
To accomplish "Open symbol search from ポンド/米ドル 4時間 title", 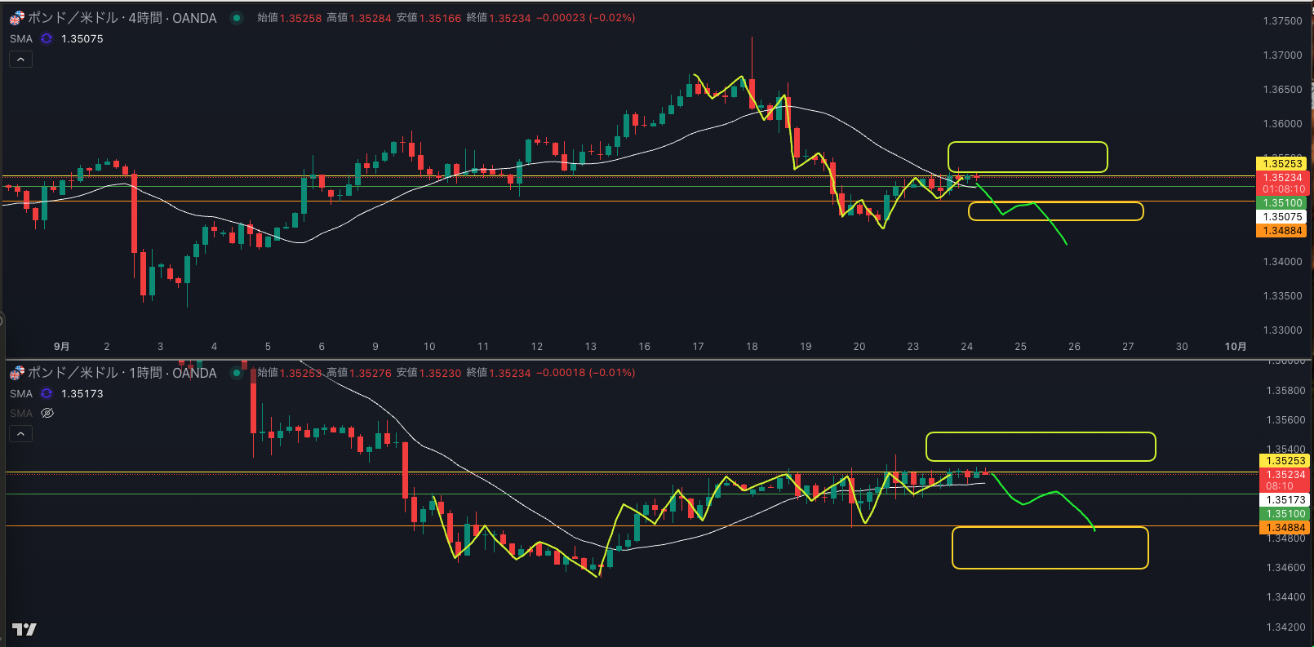I will [x=122, y=18].
